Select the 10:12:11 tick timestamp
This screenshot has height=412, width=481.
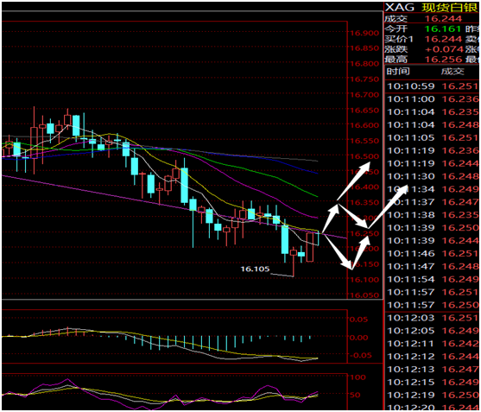tap(411, 344)
